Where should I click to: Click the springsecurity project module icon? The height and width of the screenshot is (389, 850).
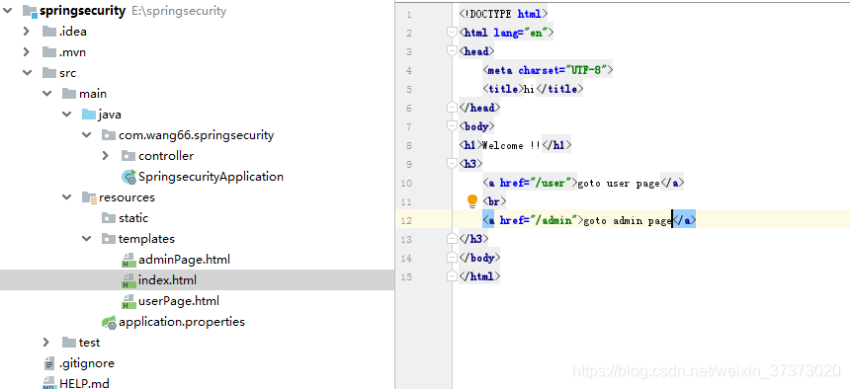tap(30, 12)
